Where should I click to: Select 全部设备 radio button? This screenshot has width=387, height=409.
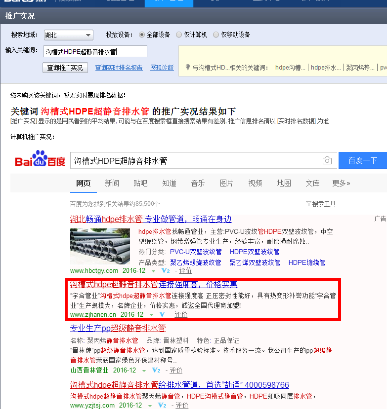(142, 35)
